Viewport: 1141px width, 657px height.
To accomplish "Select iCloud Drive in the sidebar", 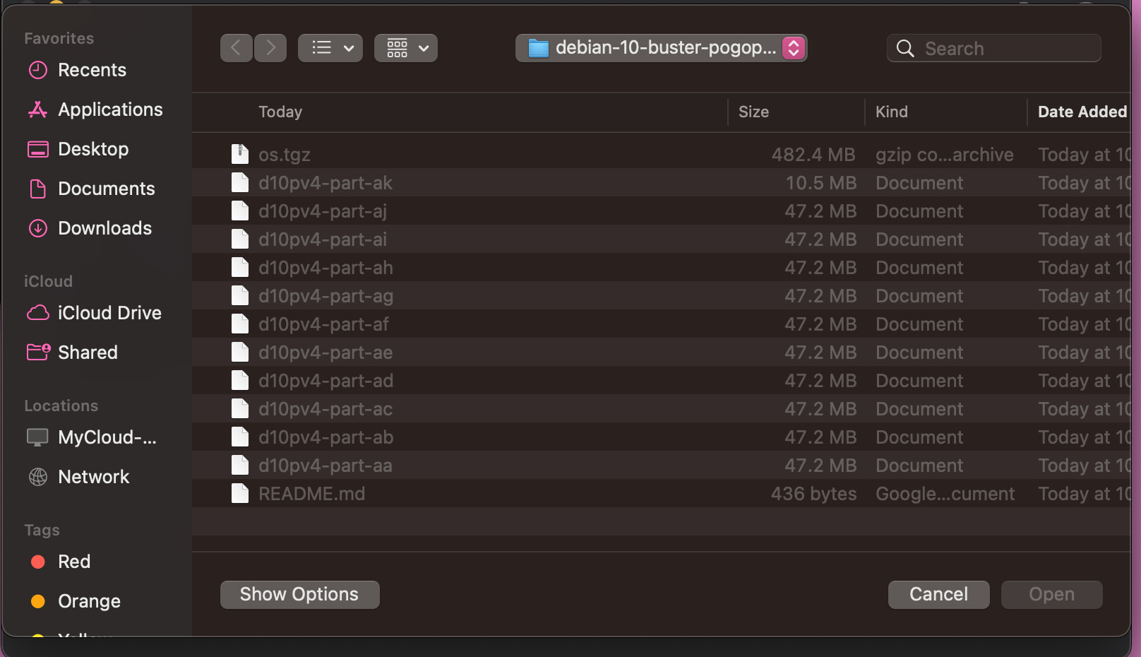I will pyautogui.click(x=109, y=313).
